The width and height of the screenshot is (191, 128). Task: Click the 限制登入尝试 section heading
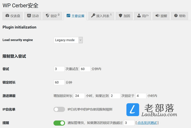(x=14, y=56)
